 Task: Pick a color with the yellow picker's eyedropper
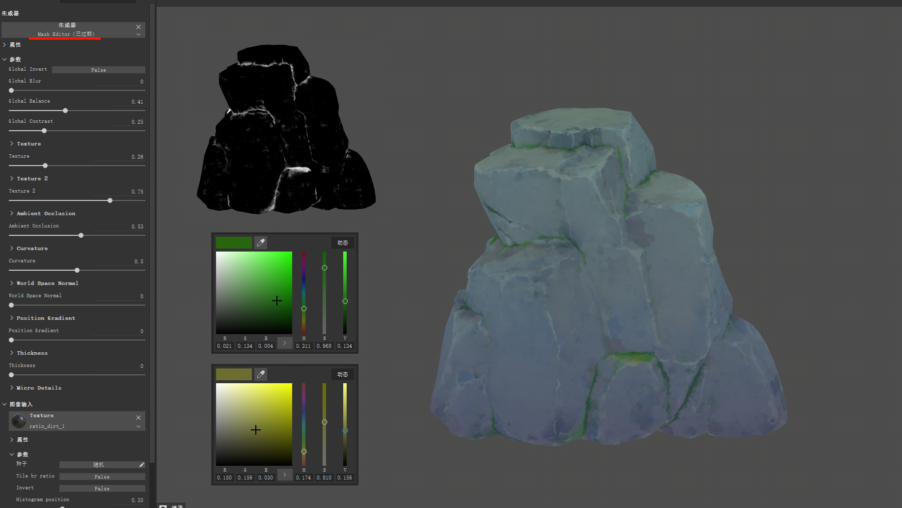pyautogui.click(x=261, y=374)
